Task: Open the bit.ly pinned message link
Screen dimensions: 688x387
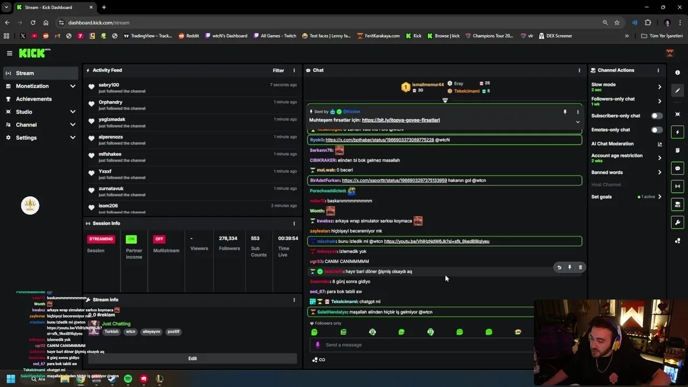Action: [x=400, y=120]
